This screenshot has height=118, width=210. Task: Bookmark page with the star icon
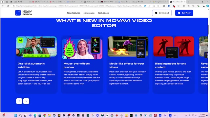click(158, 6)
